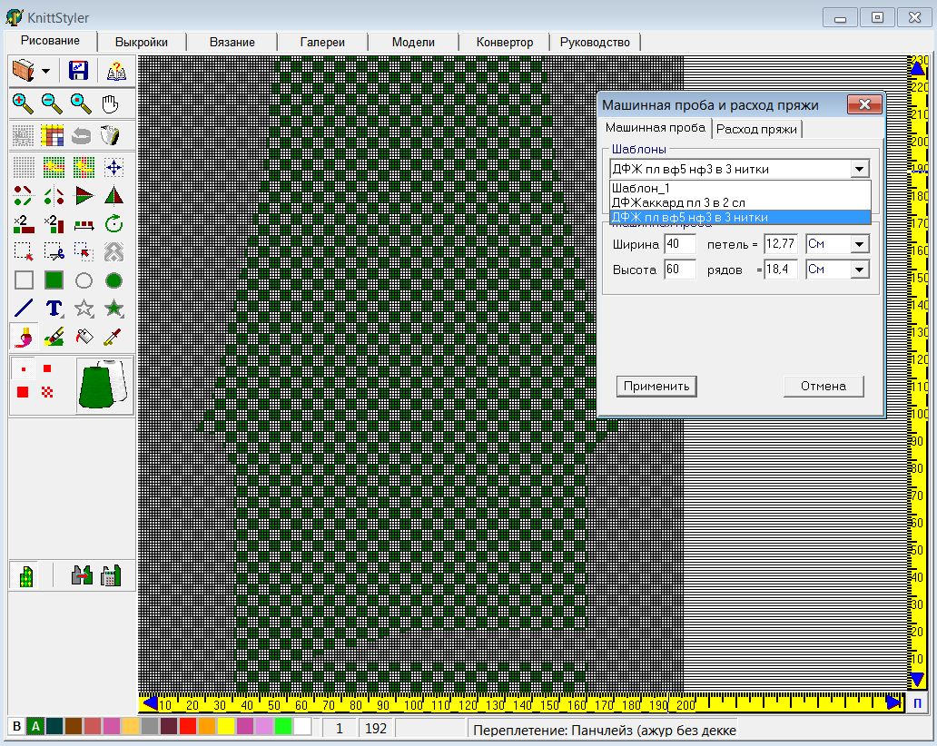Click the floppy disk save icon
Screen dimensions: 937x746
click(x=78, y=71)
